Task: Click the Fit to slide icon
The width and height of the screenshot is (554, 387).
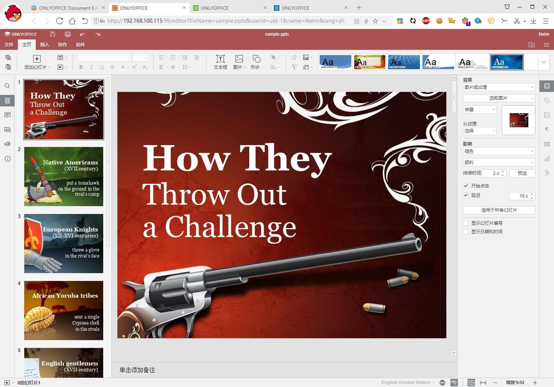Action: tap(471, 383)
